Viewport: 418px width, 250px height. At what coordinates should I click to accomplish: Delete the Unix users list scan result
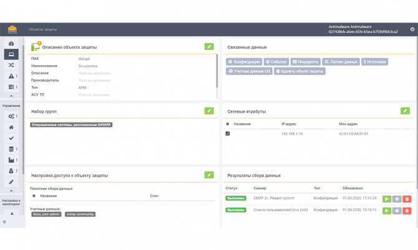click(x=407, y=211)
